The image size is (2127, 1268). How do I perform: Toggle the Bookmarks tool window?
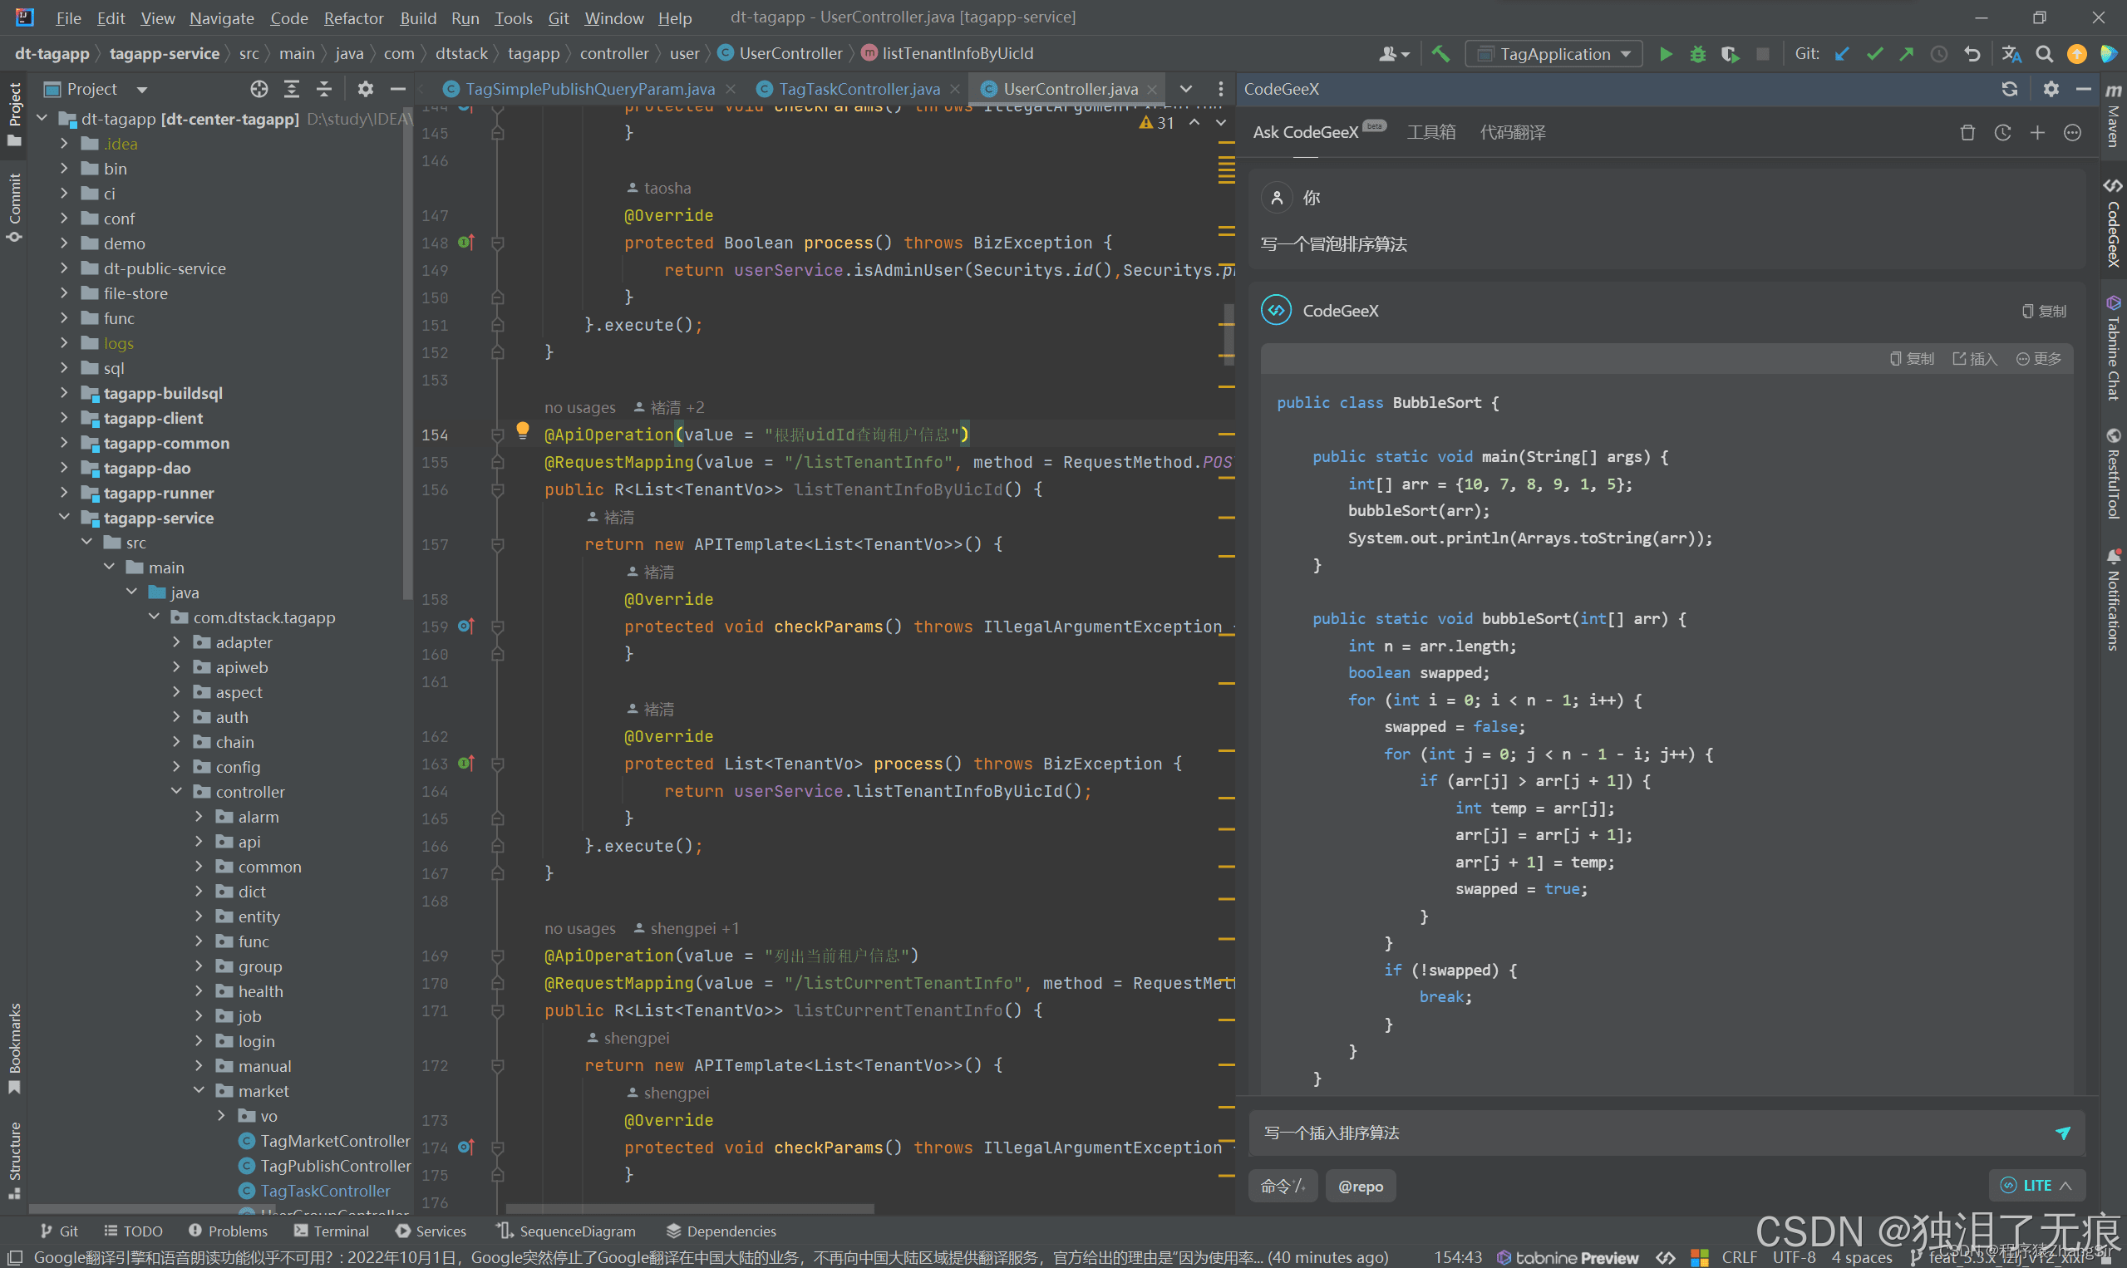14,1048
